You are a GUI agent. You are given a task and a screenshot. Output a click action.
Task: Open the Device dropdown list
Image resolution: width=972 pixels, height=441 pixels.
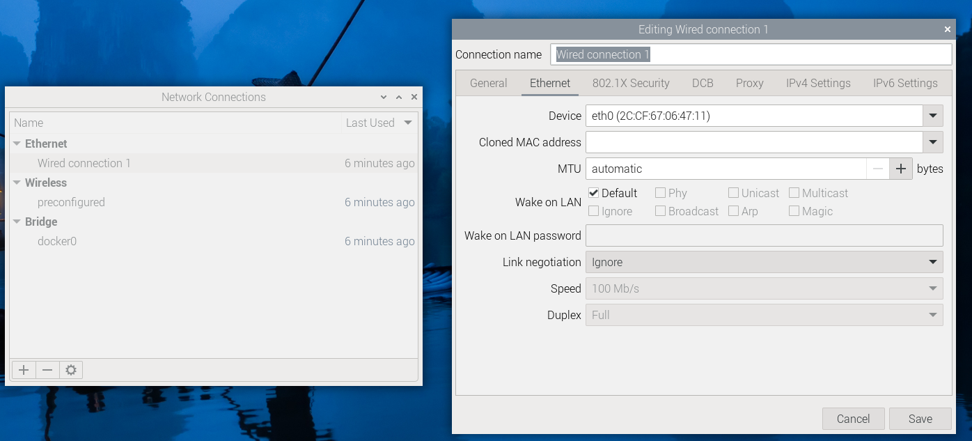pos(932,116)
